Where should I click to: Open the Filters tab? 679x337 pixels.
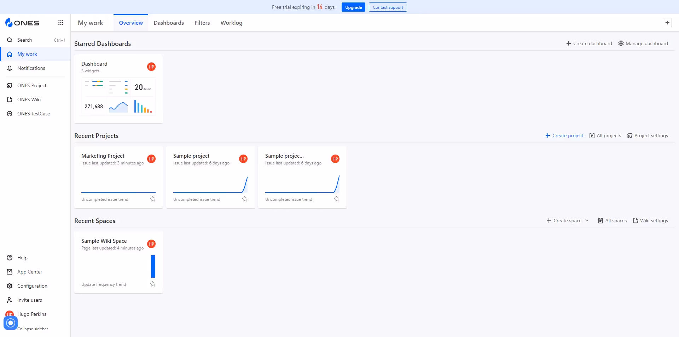click(202, 23)
